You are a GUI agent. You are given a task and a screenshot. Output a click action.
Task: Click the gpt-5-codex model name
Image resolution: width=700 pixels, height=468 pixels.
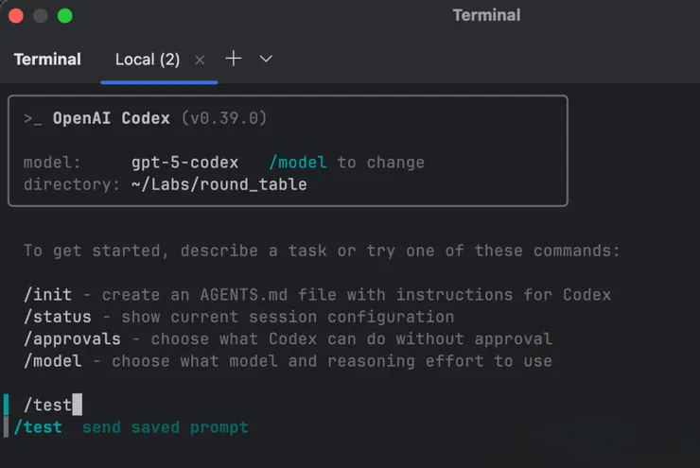pyautogui.click(x=185, y=163)
